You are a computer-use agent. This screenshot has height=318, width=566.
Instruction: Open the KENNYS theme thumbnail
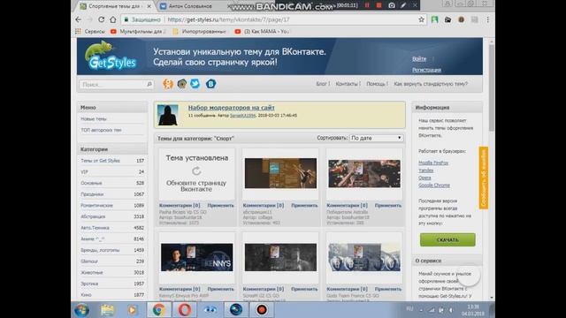tap(196, 257)
